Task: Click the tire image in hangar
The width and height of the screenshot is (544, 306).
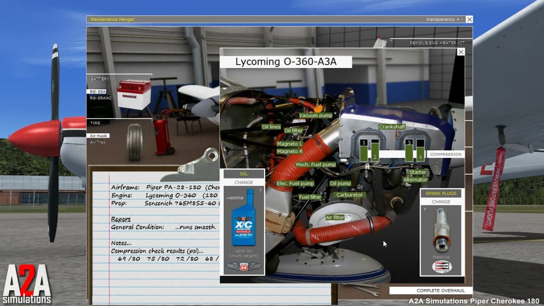Action: (135, 142)
